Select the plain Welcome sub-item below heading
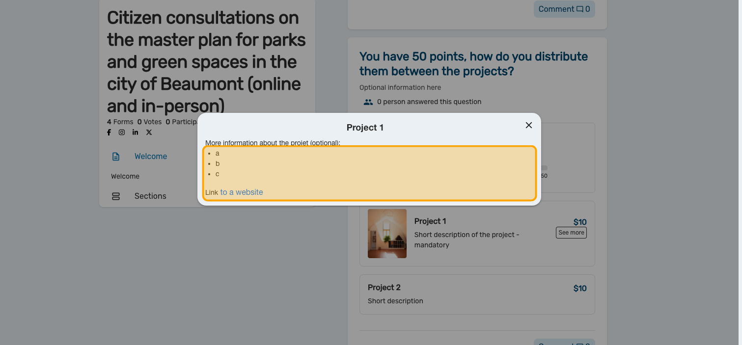This screenshot has width=742, height=345. pos(125,177)
